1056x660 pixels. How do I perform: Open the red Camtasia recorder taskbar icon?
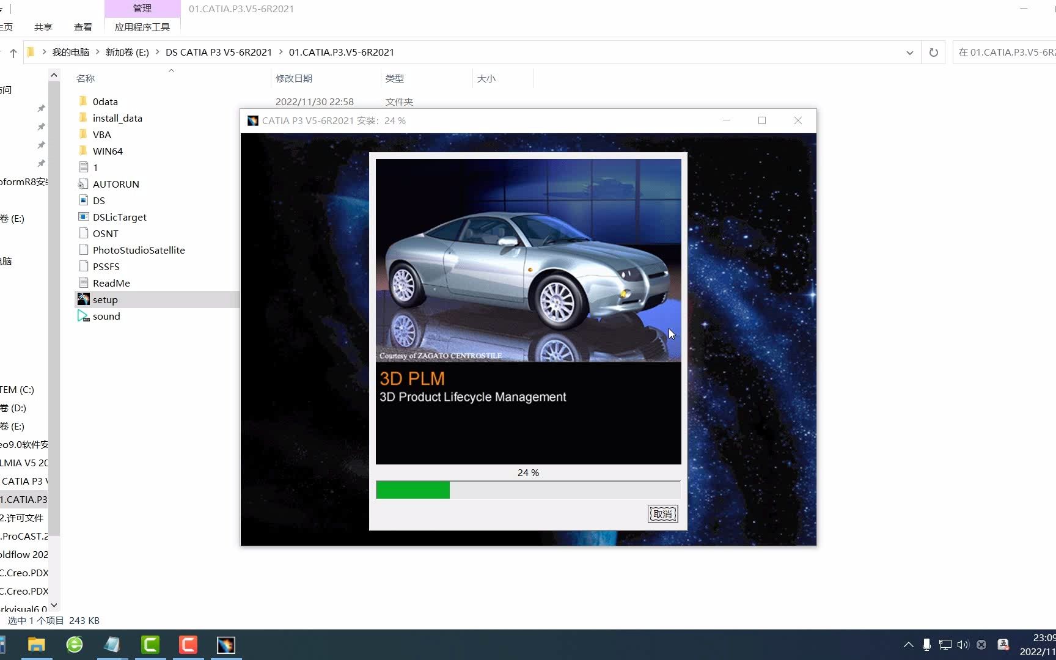188,645
